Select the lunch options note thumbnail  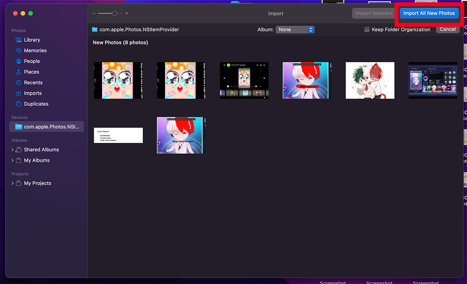[x=118, y=135]
